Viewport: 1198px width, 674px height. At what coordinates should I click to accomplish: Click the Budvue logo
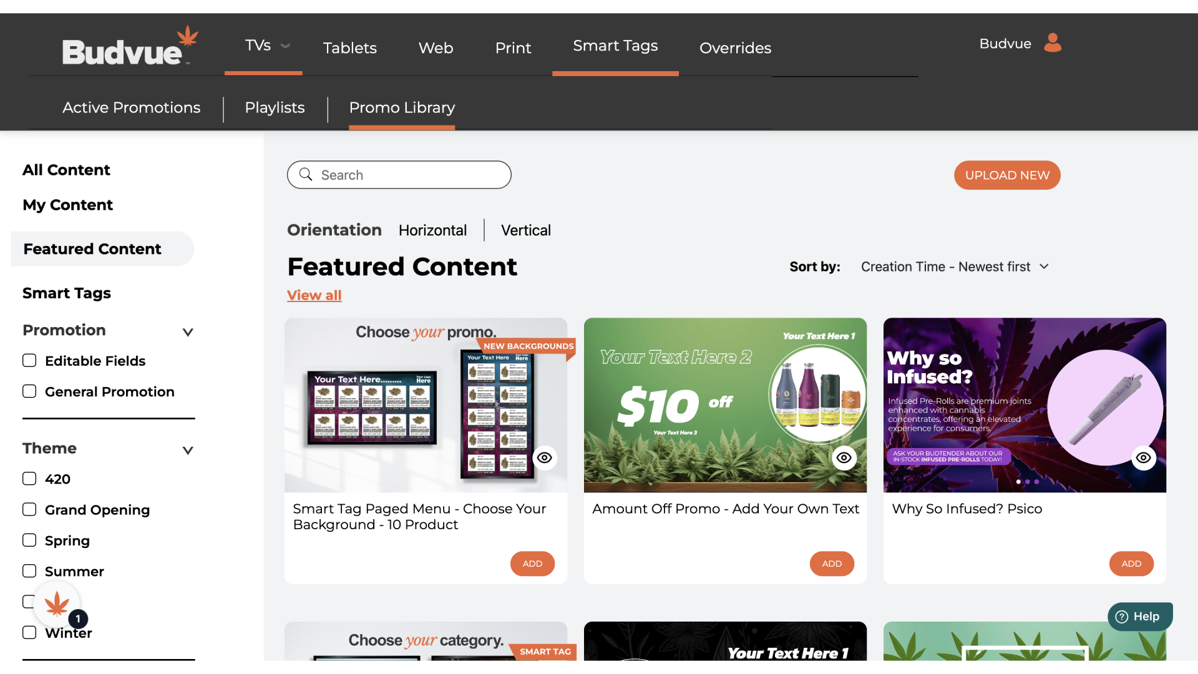coord(130,46)
